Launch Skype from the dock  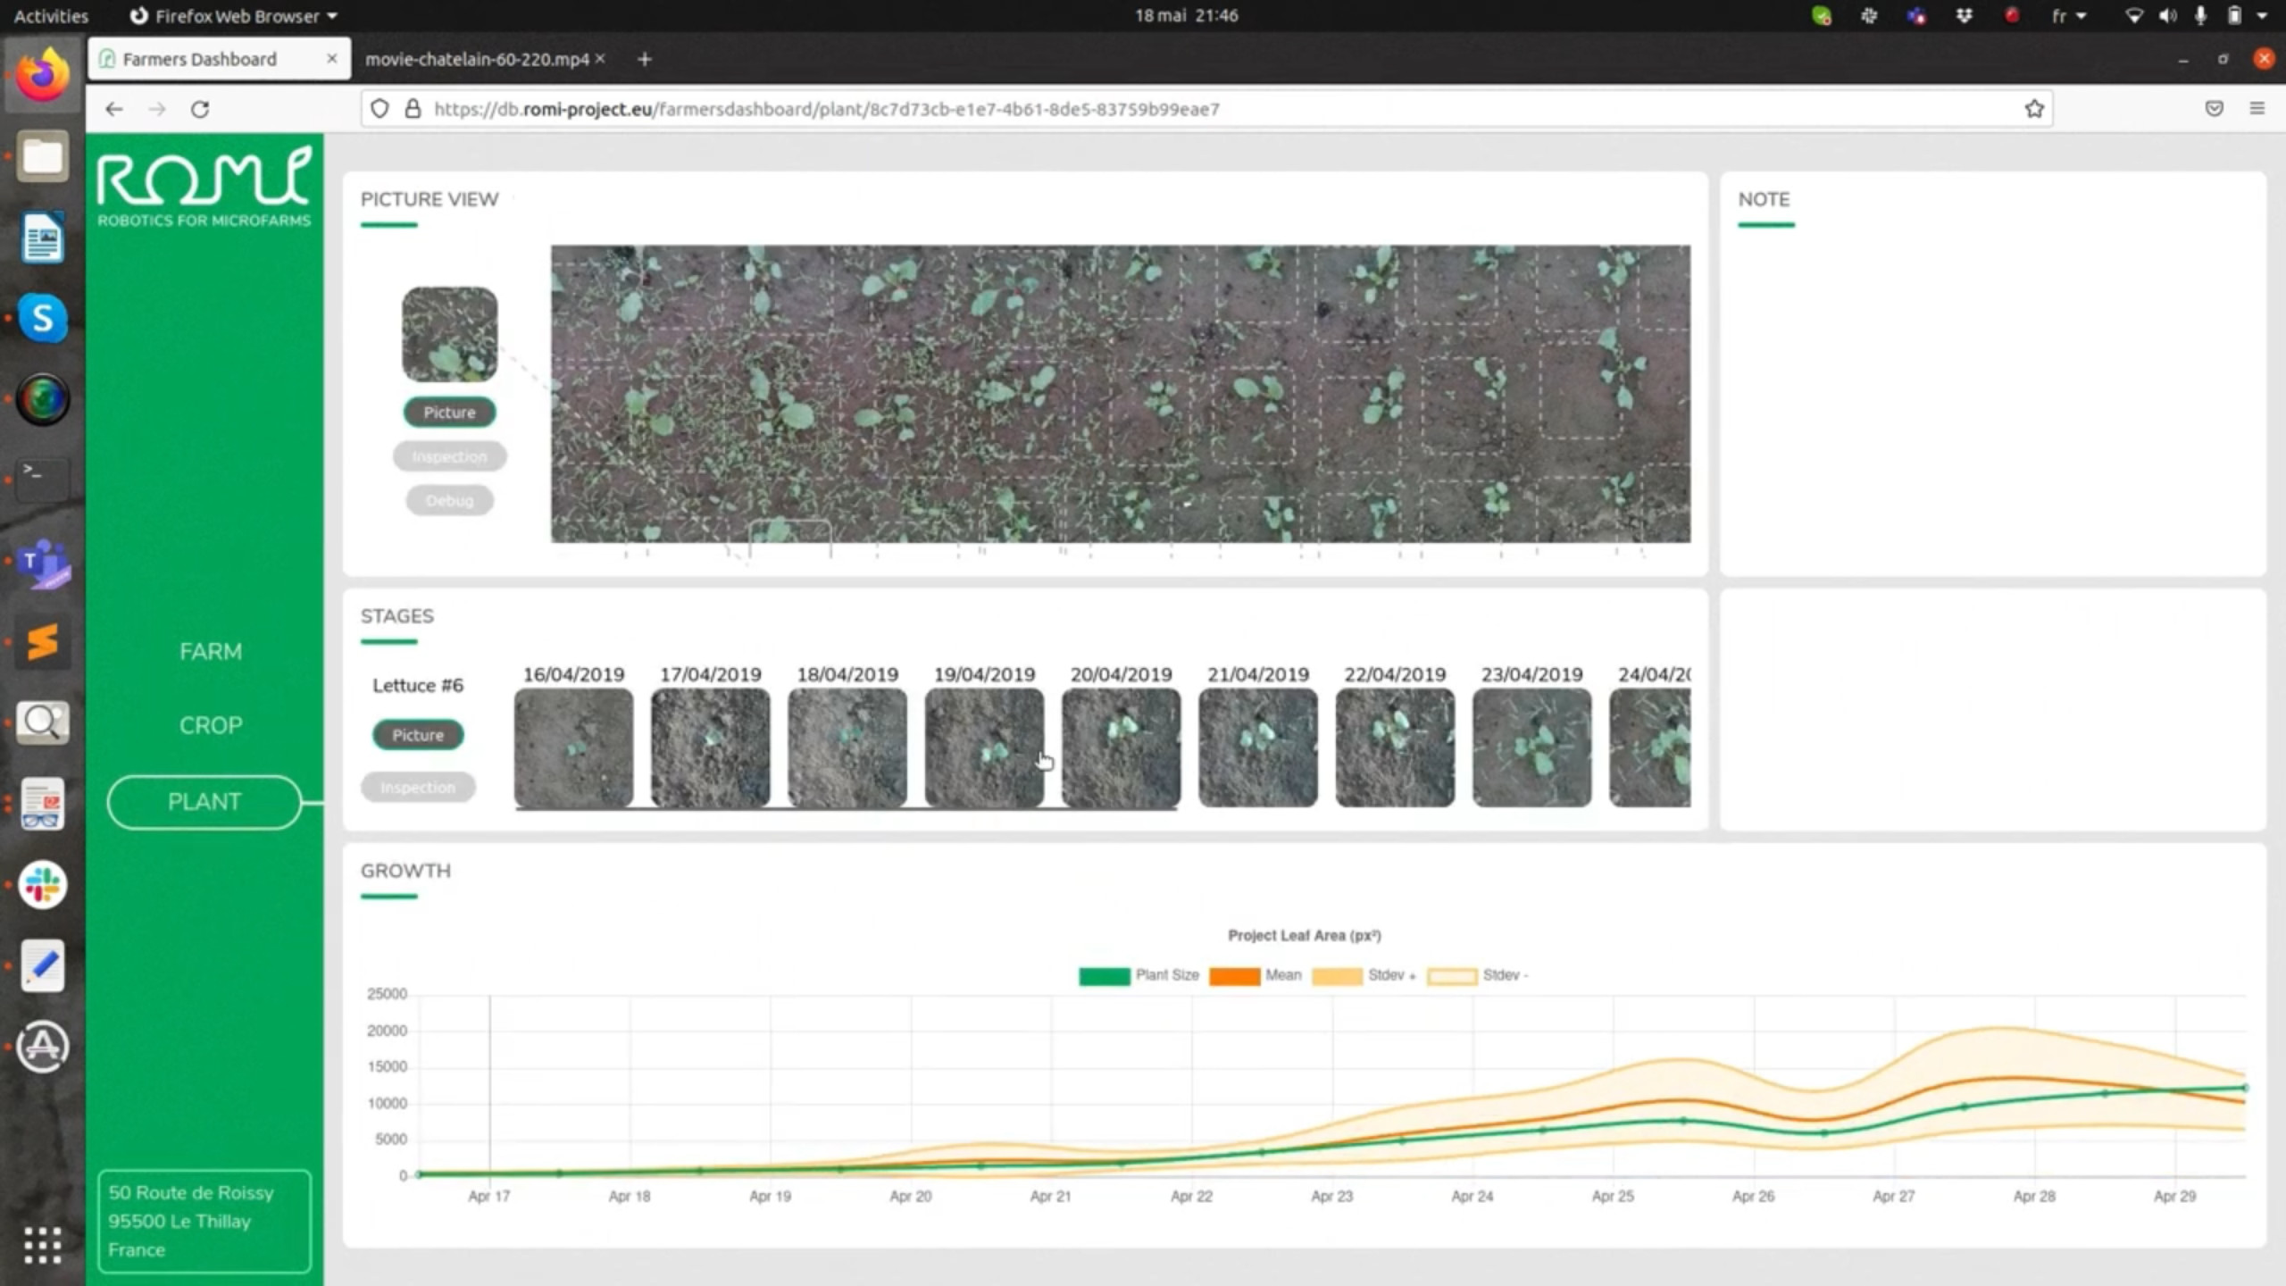[x=42, y=318]
